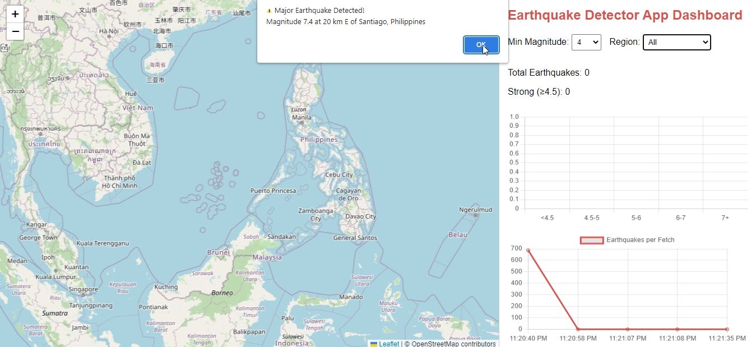Viewport: 756px width, 347px height.
Task: Click the Singapore city marker on the map
Action: click(83, 294)
